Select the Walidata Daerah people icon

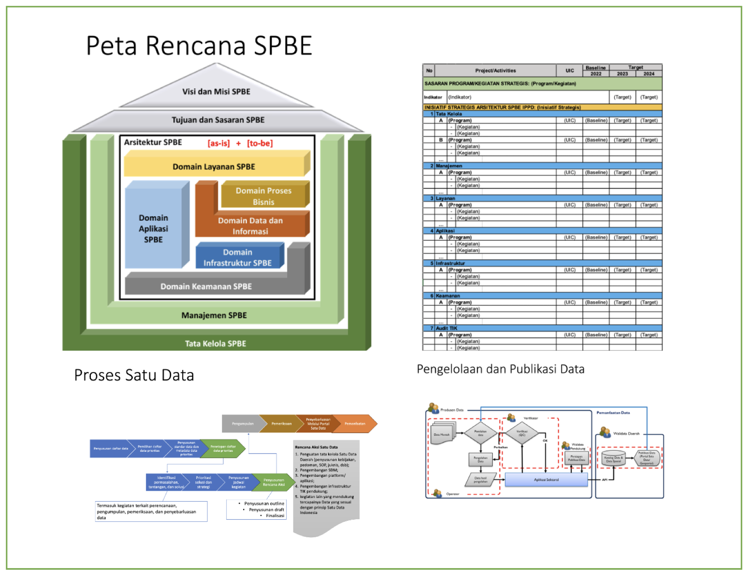tap(605, 432)
